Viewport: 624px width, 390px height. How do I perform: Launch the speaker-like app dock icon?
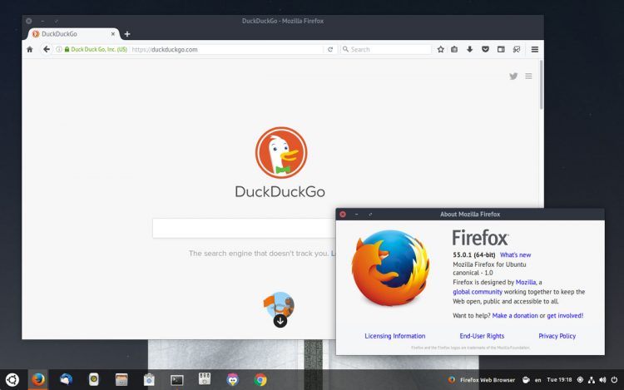coord(93,380)
